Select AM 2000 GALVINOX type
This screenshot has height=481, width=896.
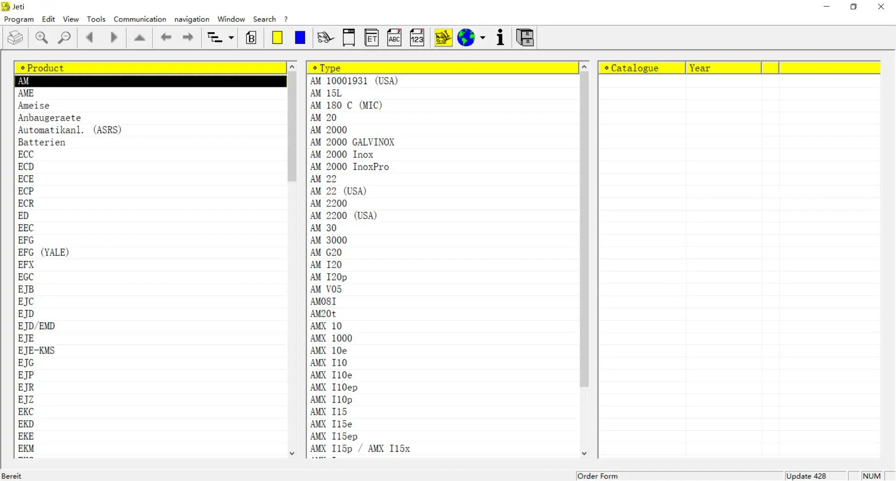[442, 142]
